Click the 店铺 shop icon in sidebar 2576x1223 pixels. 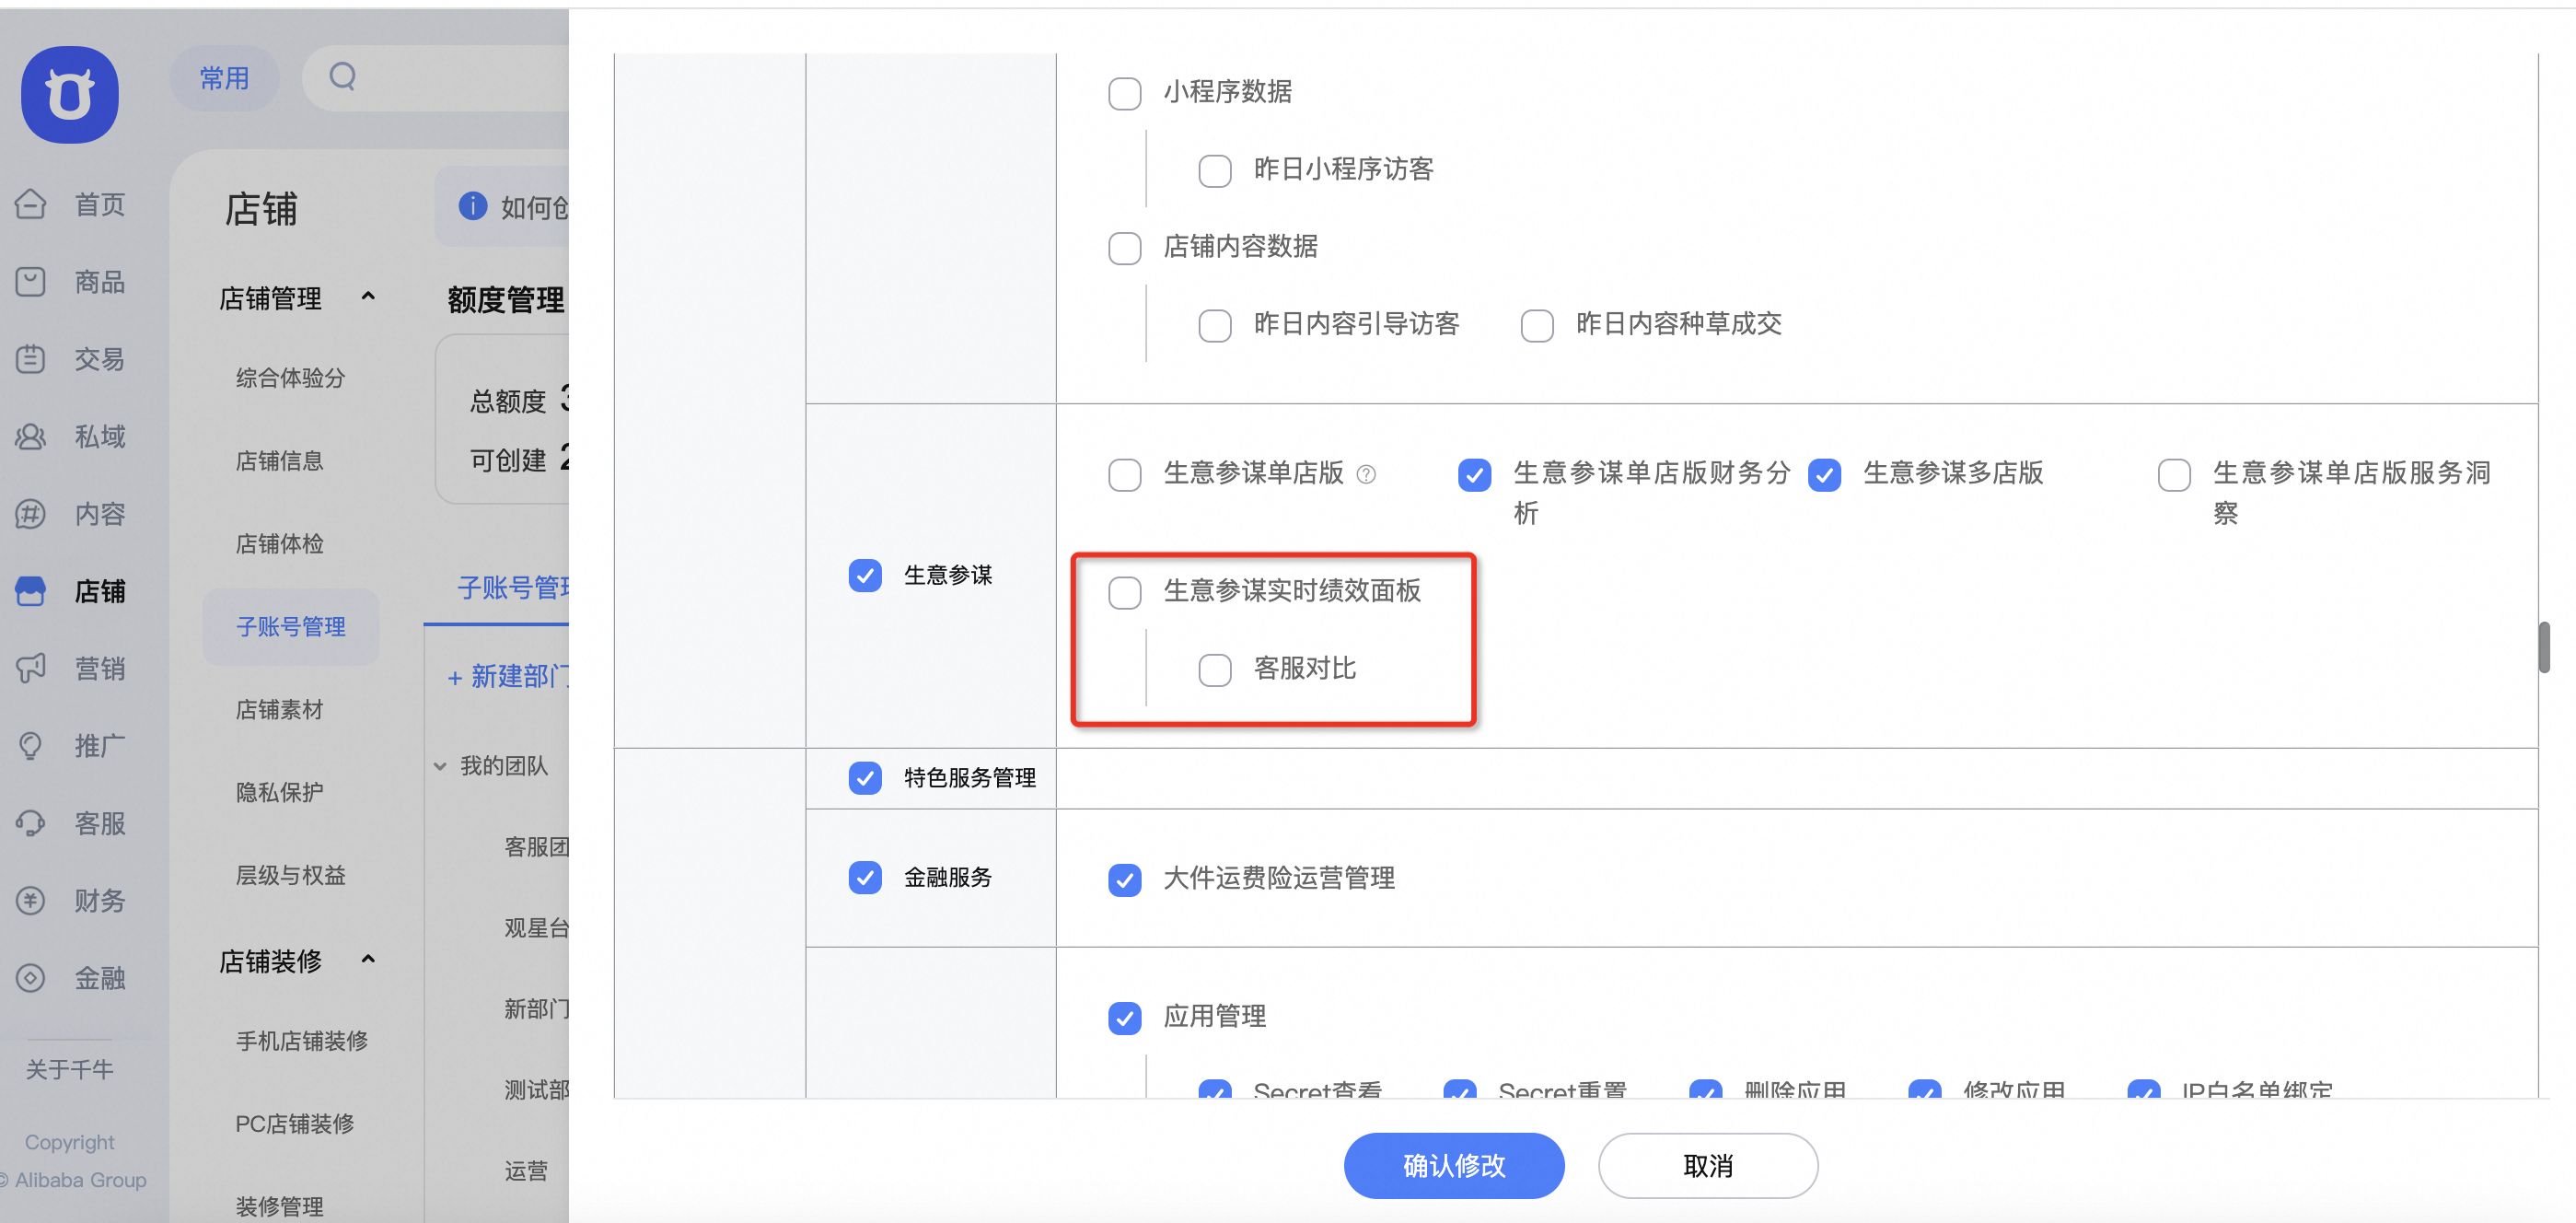coord(31,591)
